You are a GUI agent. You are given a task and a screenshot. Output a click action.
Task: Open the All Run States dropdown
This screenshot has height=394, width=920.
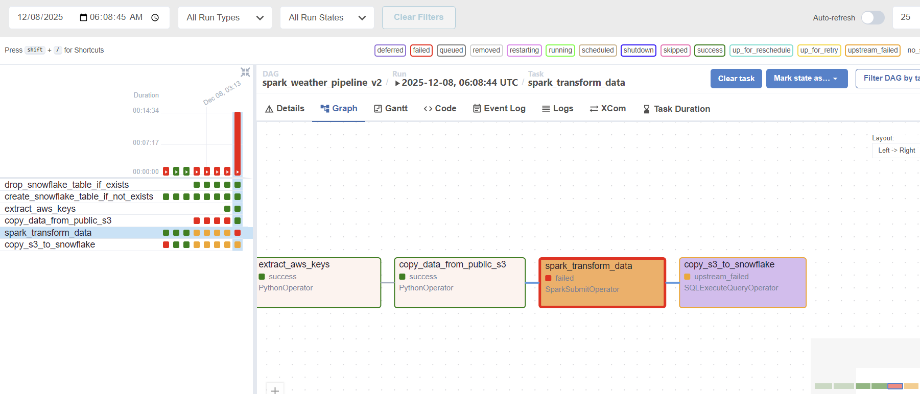(x=327, y=17)
